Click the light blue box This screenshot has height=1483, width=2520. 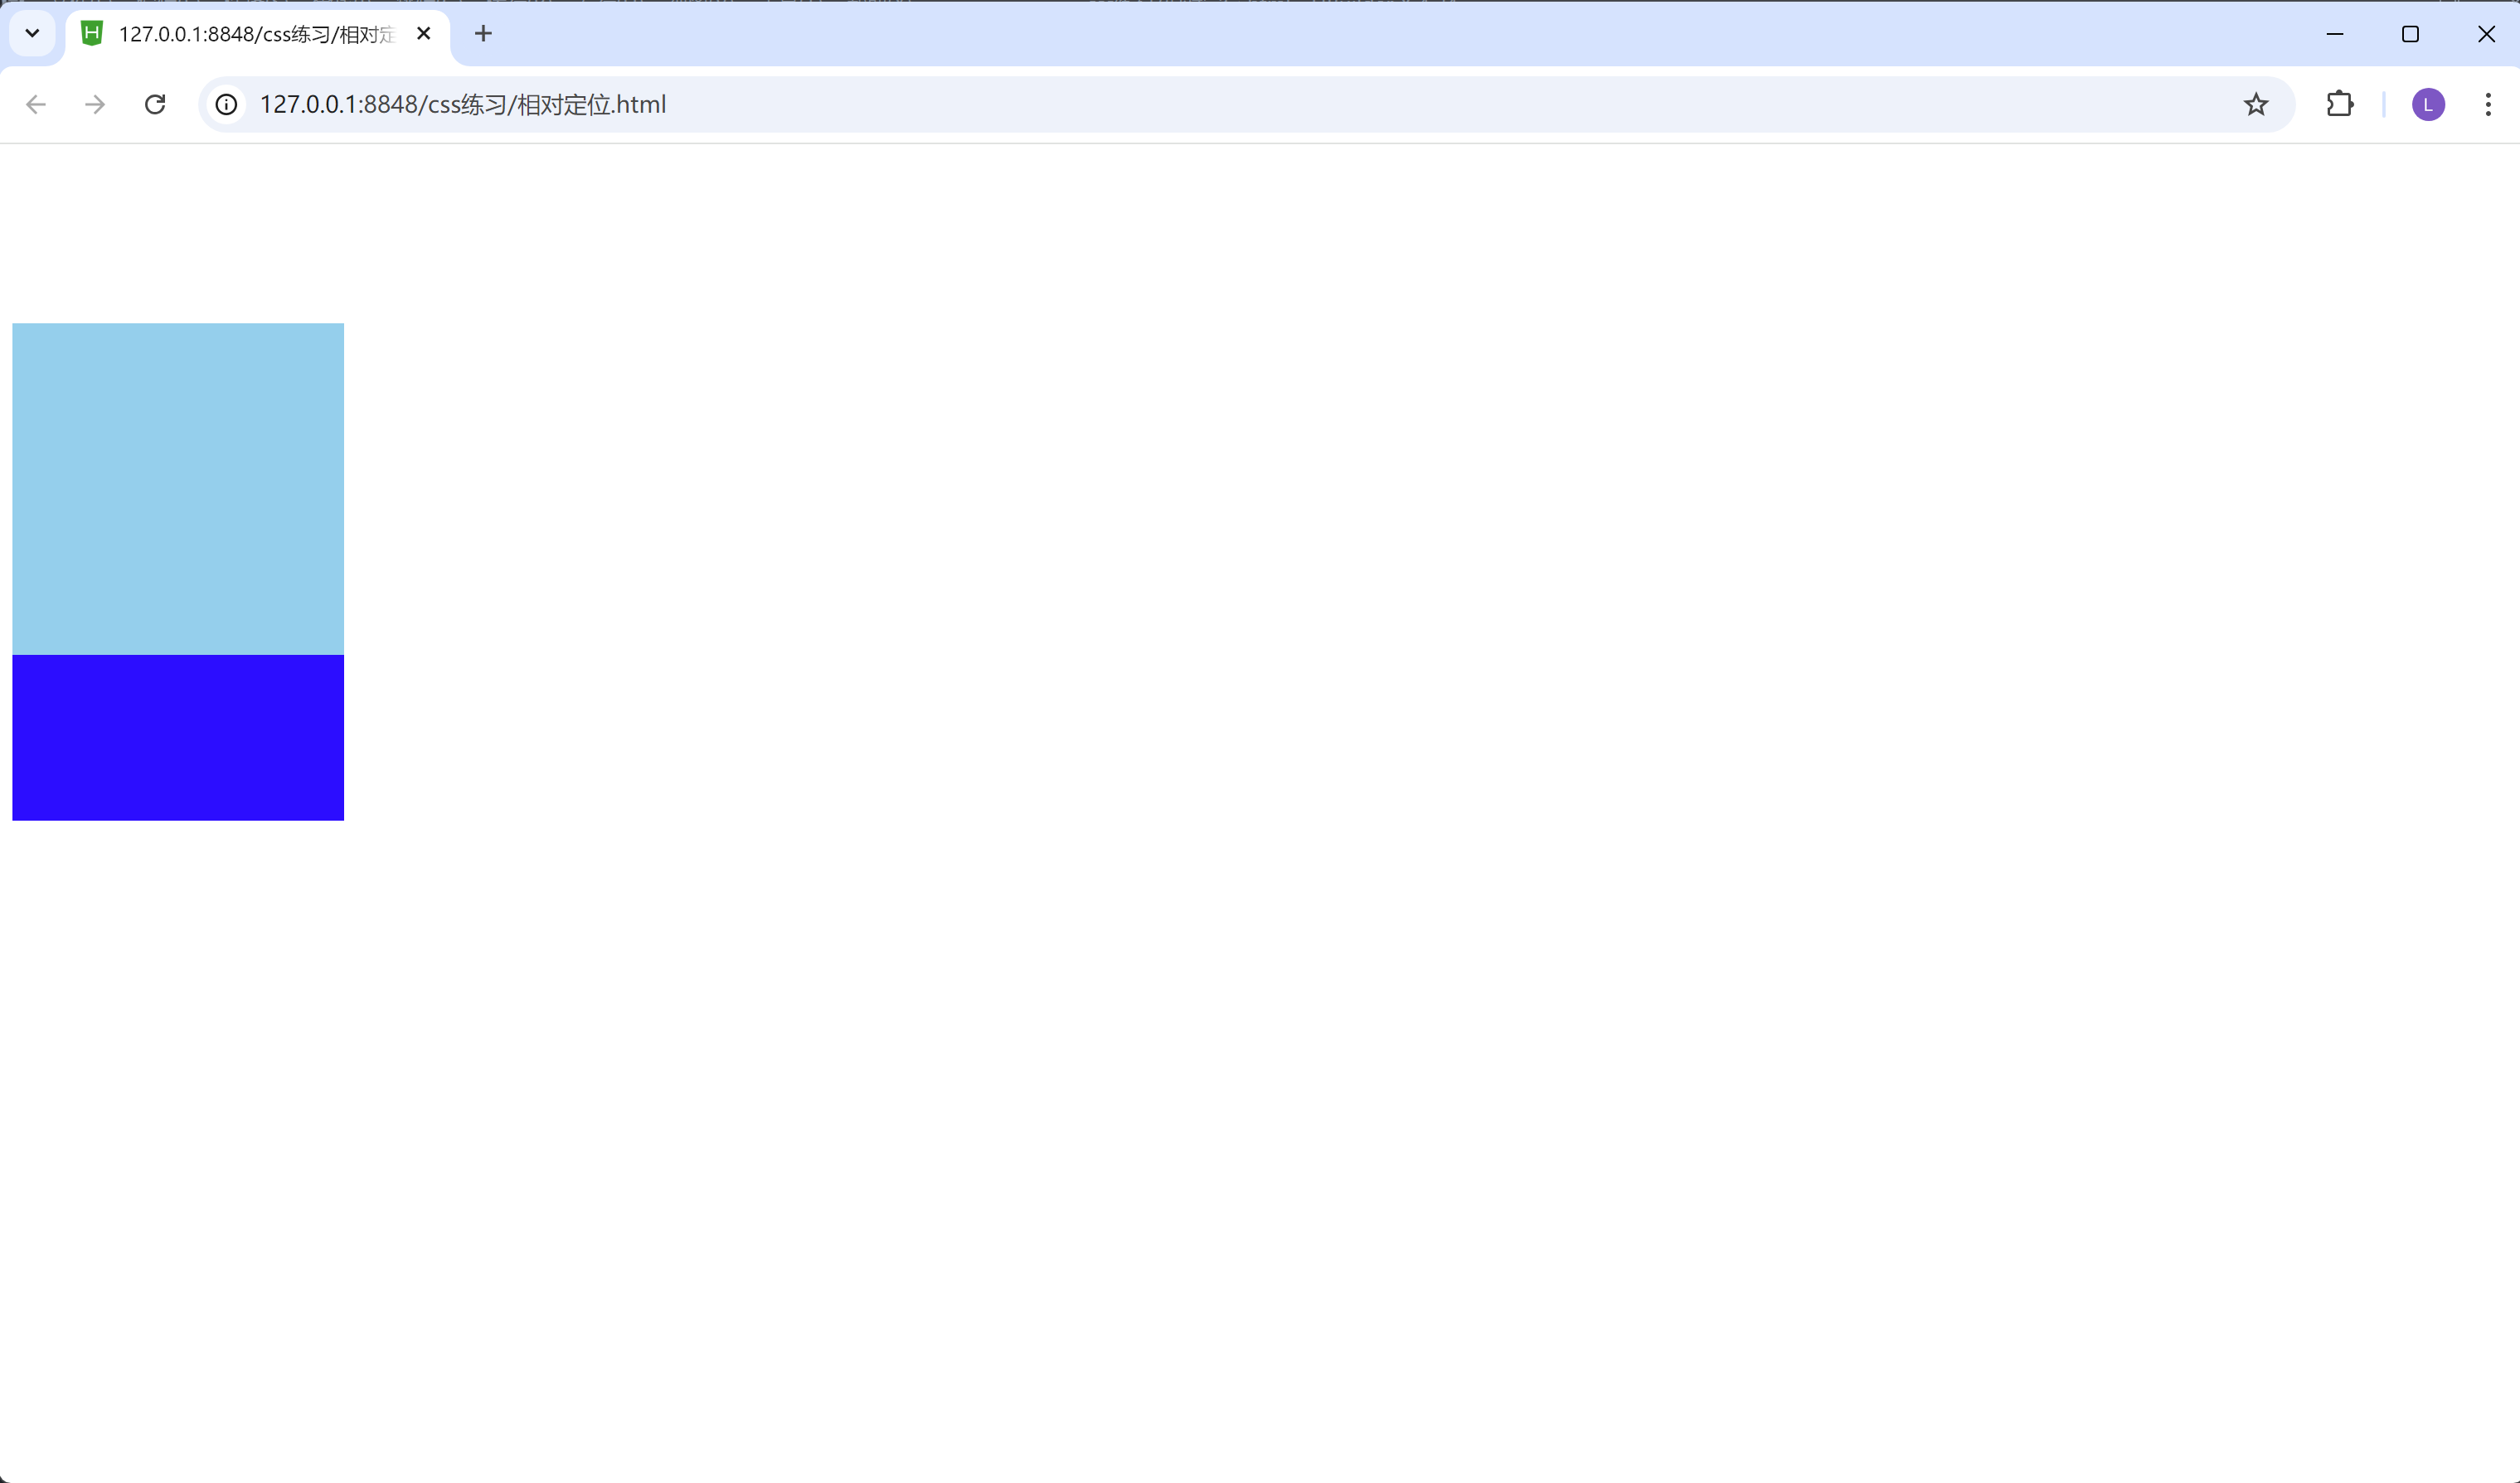coord(178,488)
